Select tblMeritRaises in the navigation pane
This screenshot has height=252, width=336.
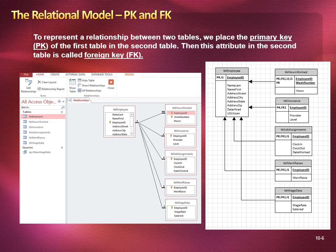click(x=43, y=138)
